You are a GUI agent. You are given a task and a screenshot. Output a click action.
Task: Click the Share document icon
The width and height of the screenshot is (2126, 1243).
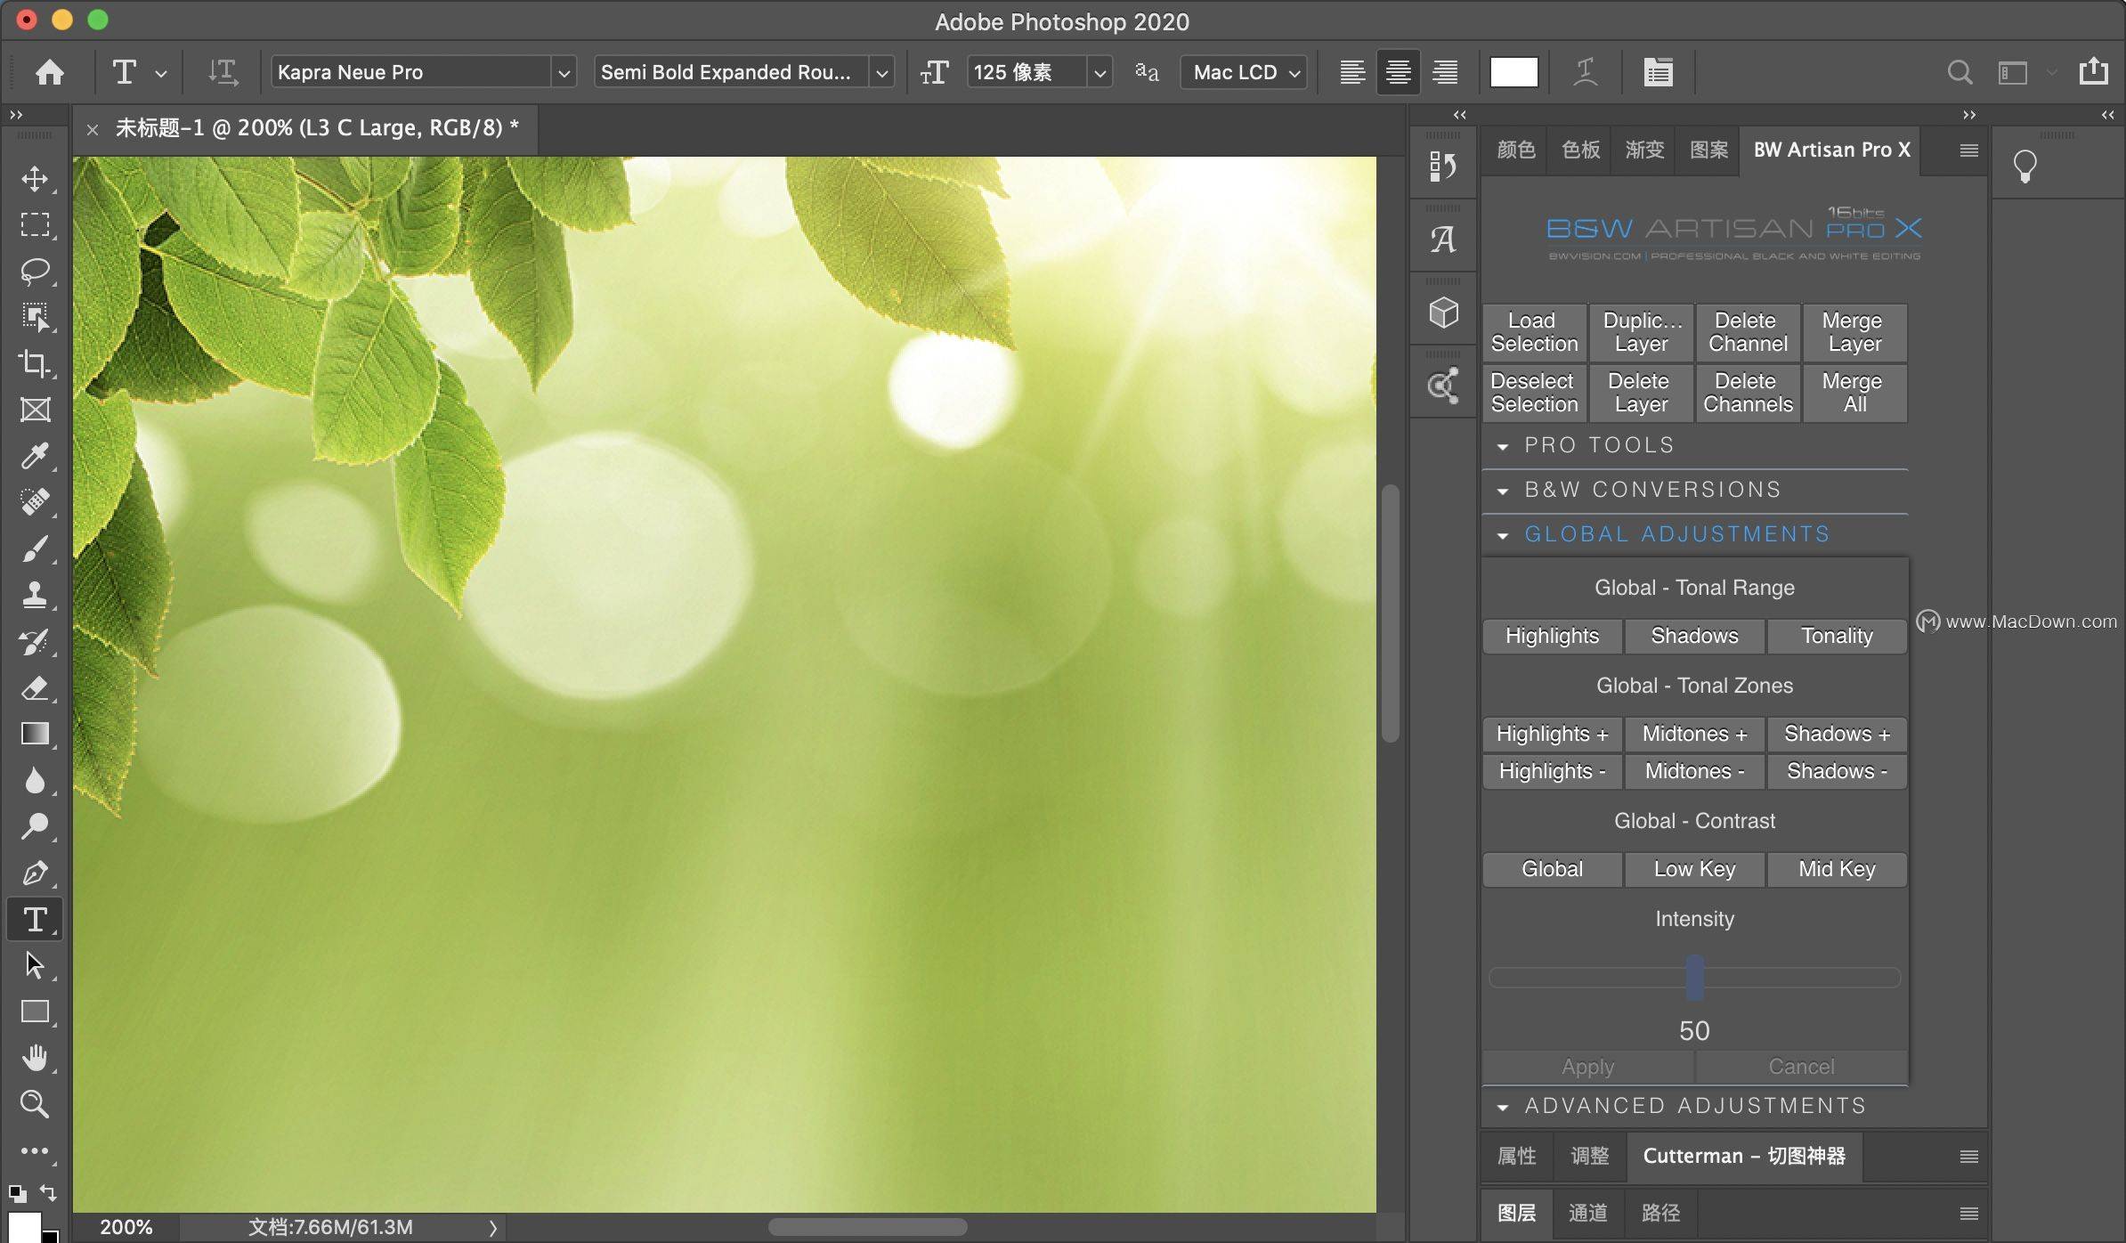(x=2093, y=70)
